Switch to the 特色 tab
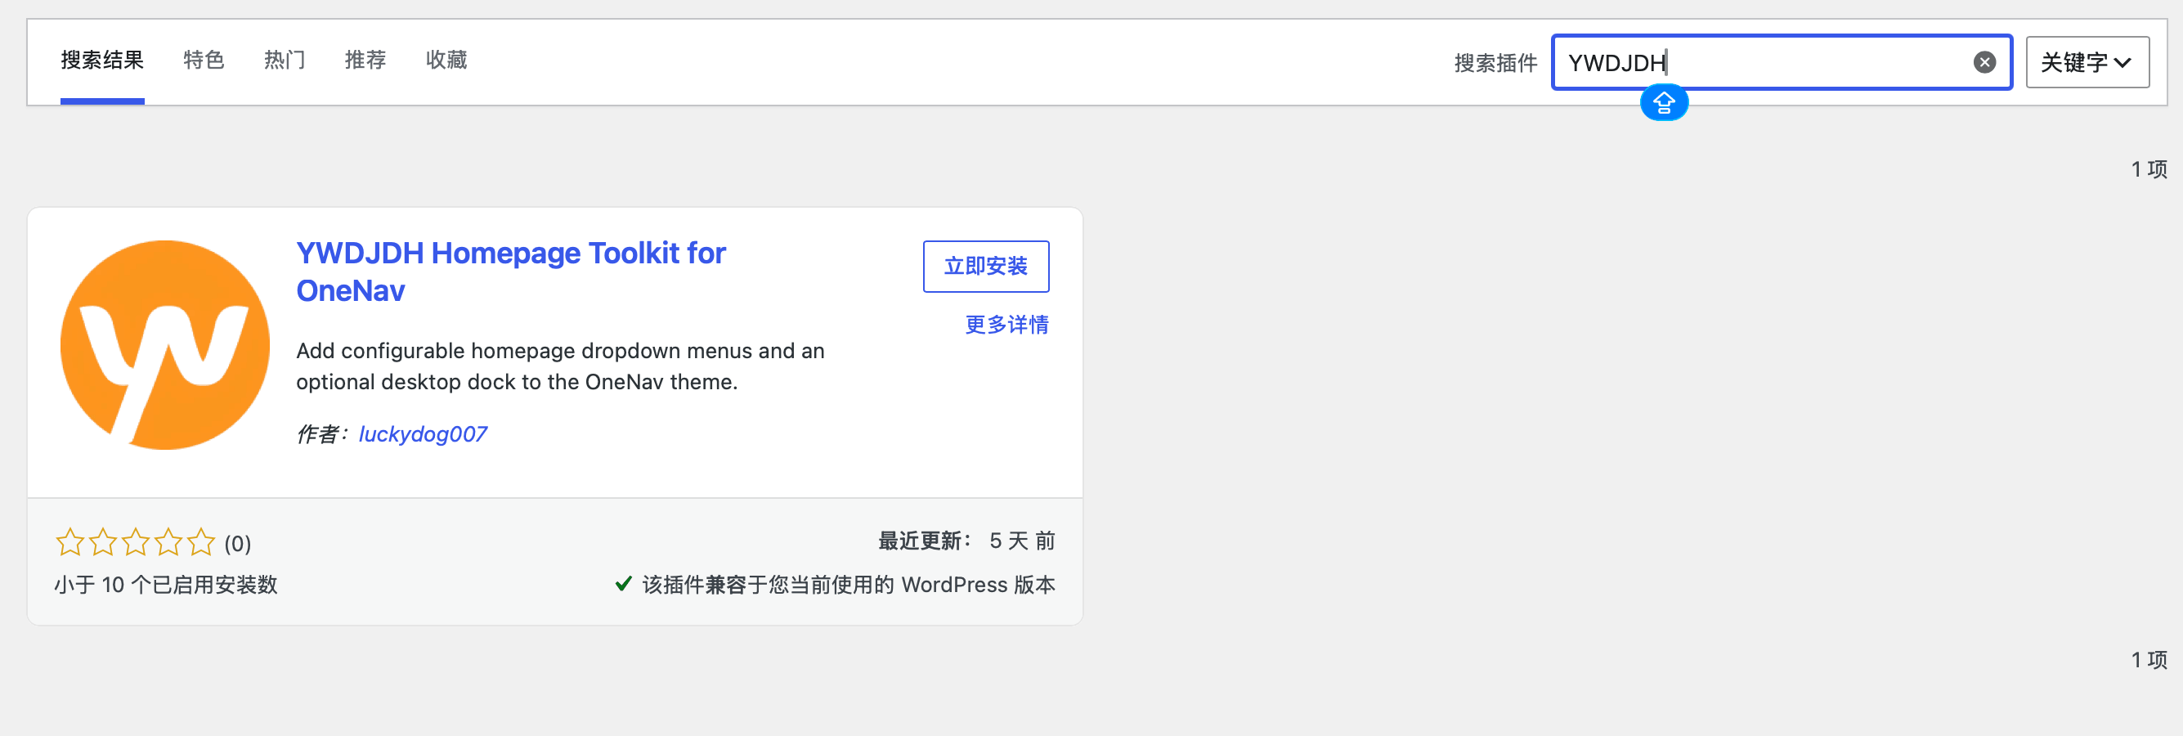Viewport: 2183px width, 736px height. pos(204,61)
